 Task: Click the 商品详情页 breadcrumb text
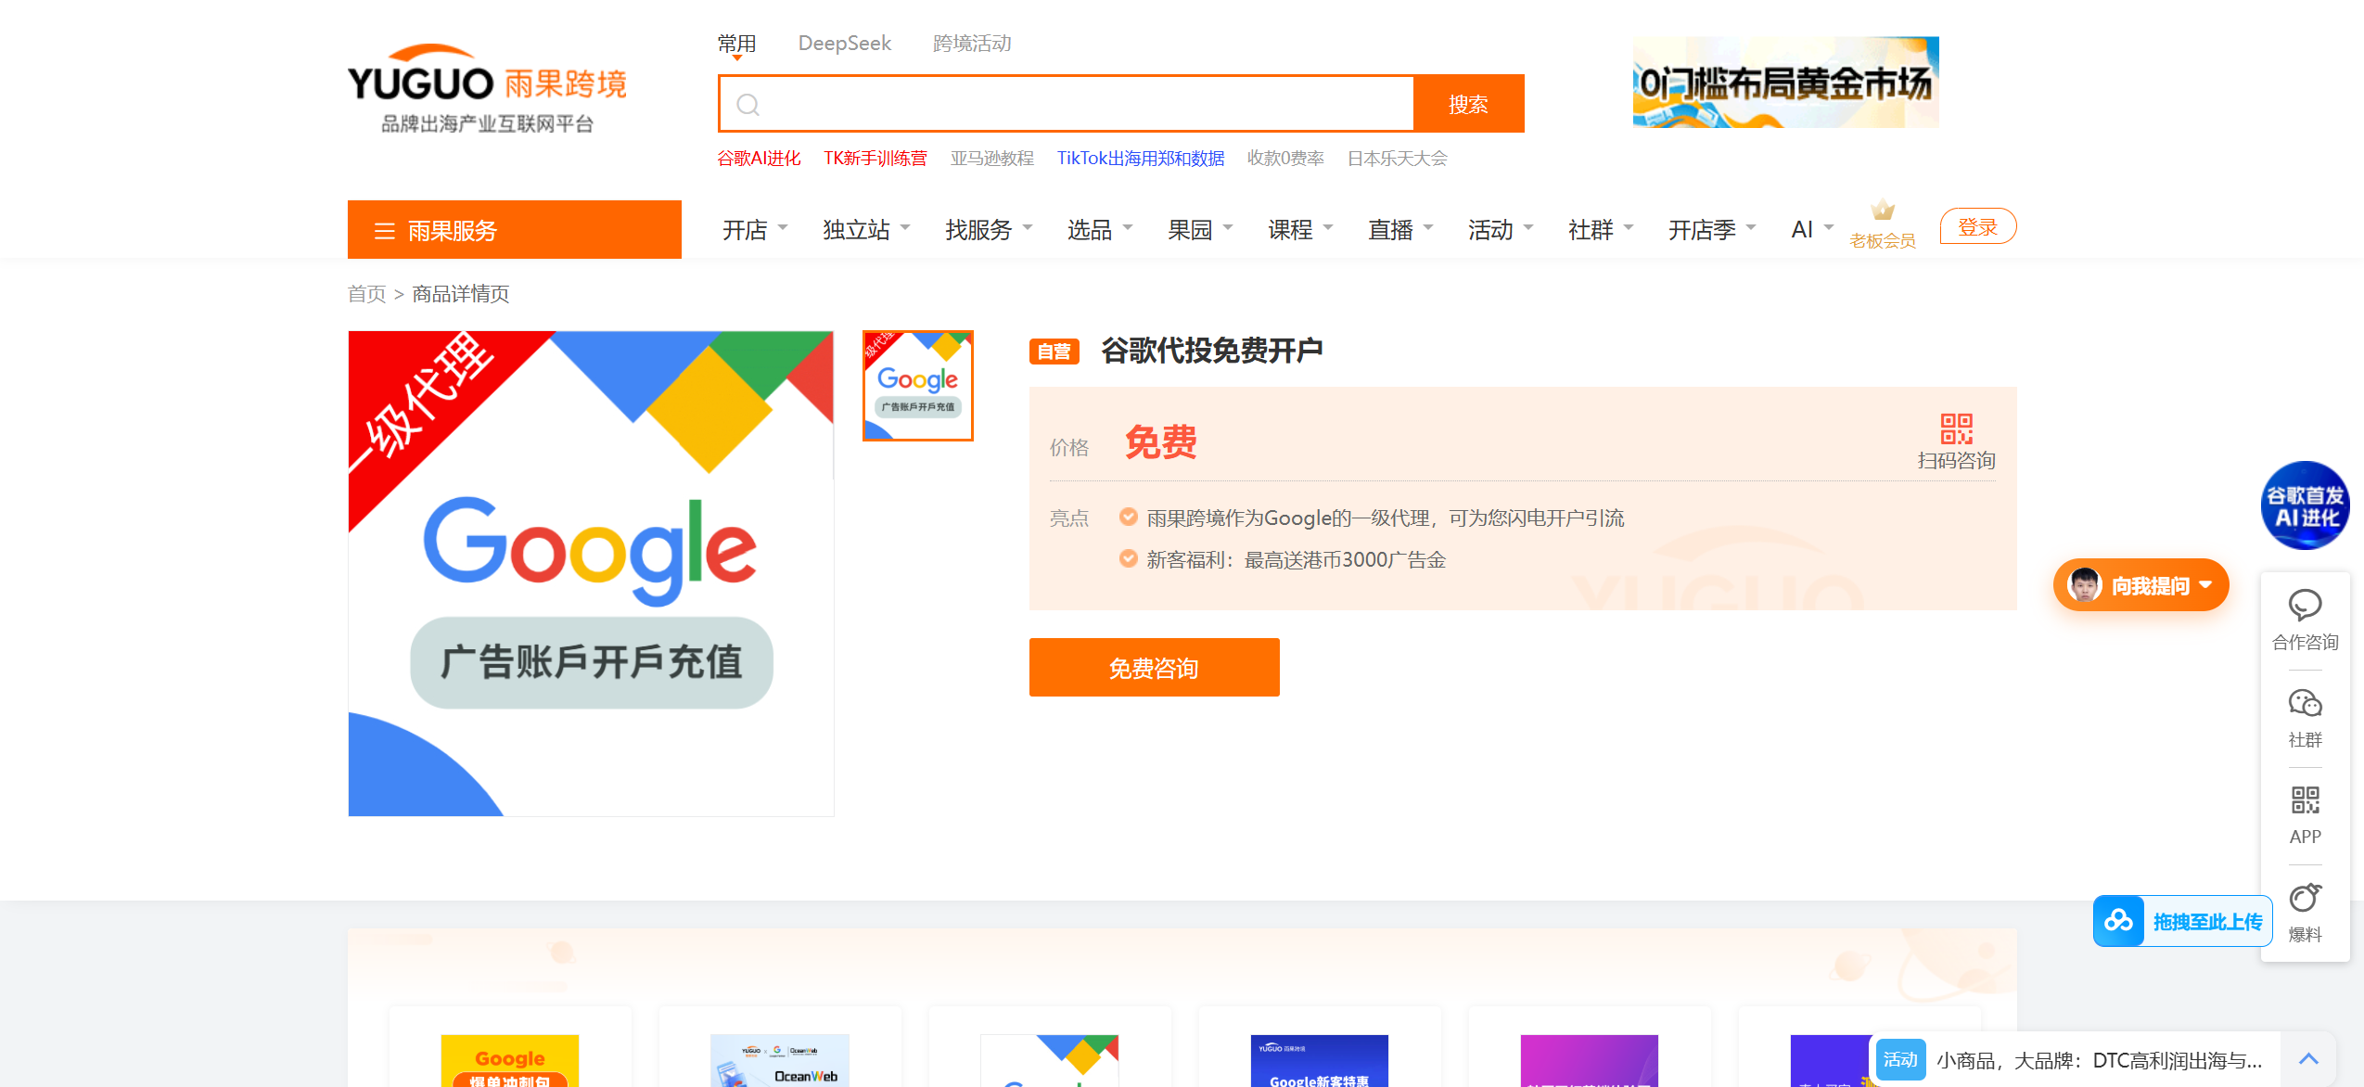(x=461, y=294)
